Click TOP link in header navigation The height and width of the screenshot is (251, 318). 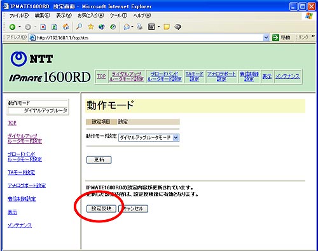tap(101, 76)
